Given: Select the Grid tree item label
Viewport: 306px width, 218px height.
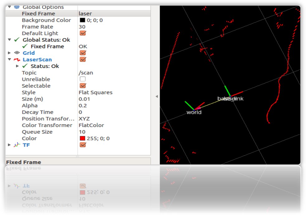Looking at the screenshot, I should point(29,53).
